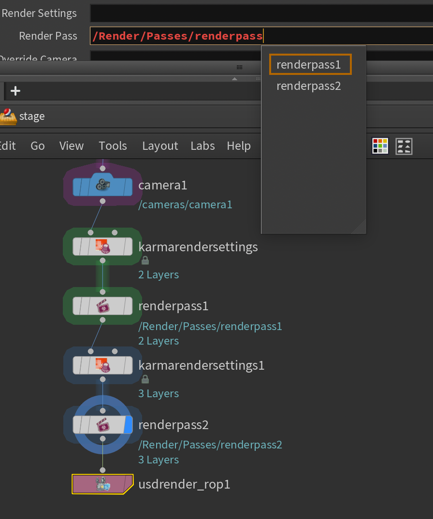Click 2 Layers text under karmarendersettings
The height and width of the screenshot is (519, 433).
[159, 275]
